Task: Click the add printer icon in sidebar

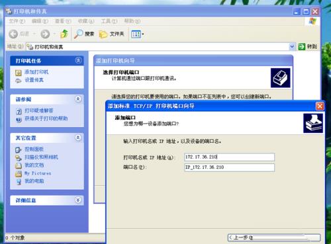Action: coord(19,72)
